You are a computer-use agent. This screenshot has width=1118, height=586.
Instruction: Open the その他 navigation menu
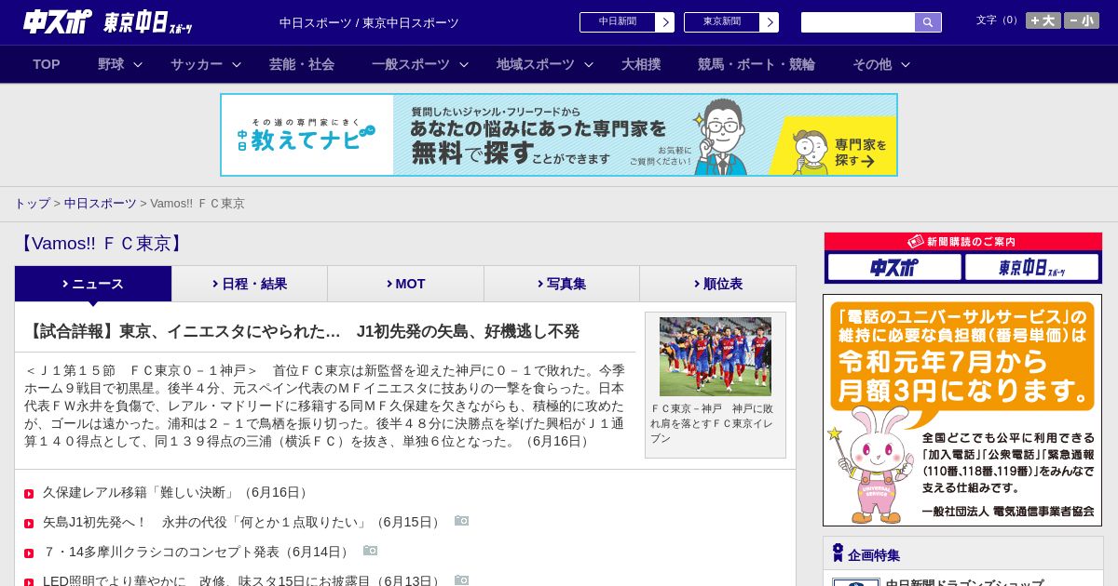click(872, 64)
